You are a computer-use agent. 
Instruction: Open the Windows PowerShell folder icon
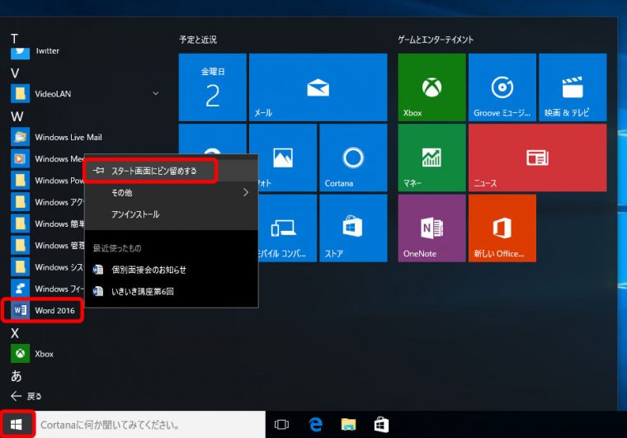20,181
